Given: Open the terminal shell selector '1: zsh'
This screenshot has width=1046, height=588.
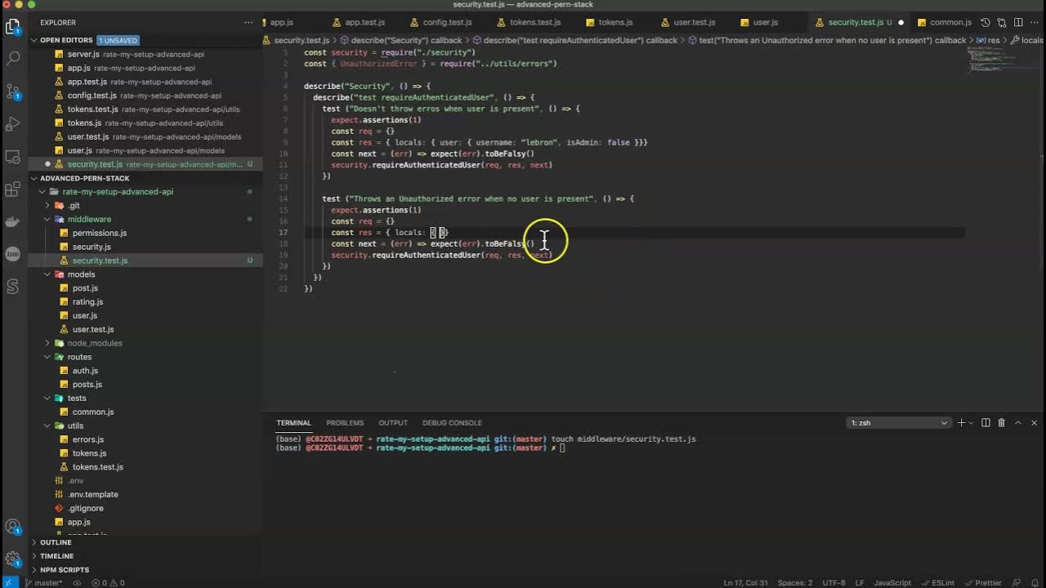Looking at the screenshot, I should tap(898, 423).
